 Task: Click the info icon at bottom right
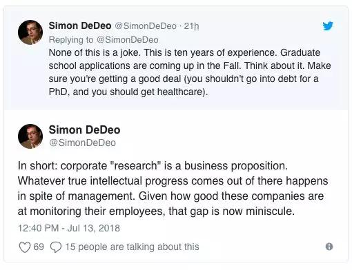coord(329,247)
